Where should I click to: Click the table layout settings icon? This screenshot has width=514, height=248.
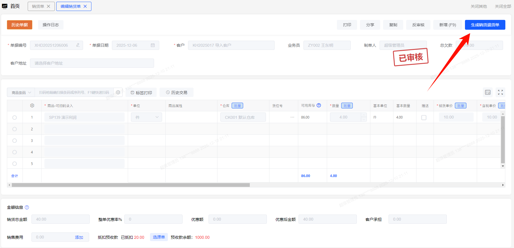[488, 92]
